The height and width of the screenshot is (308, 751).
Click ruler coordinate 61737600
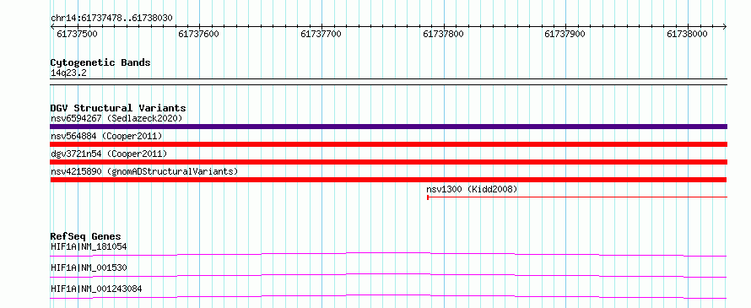[199, 34]
